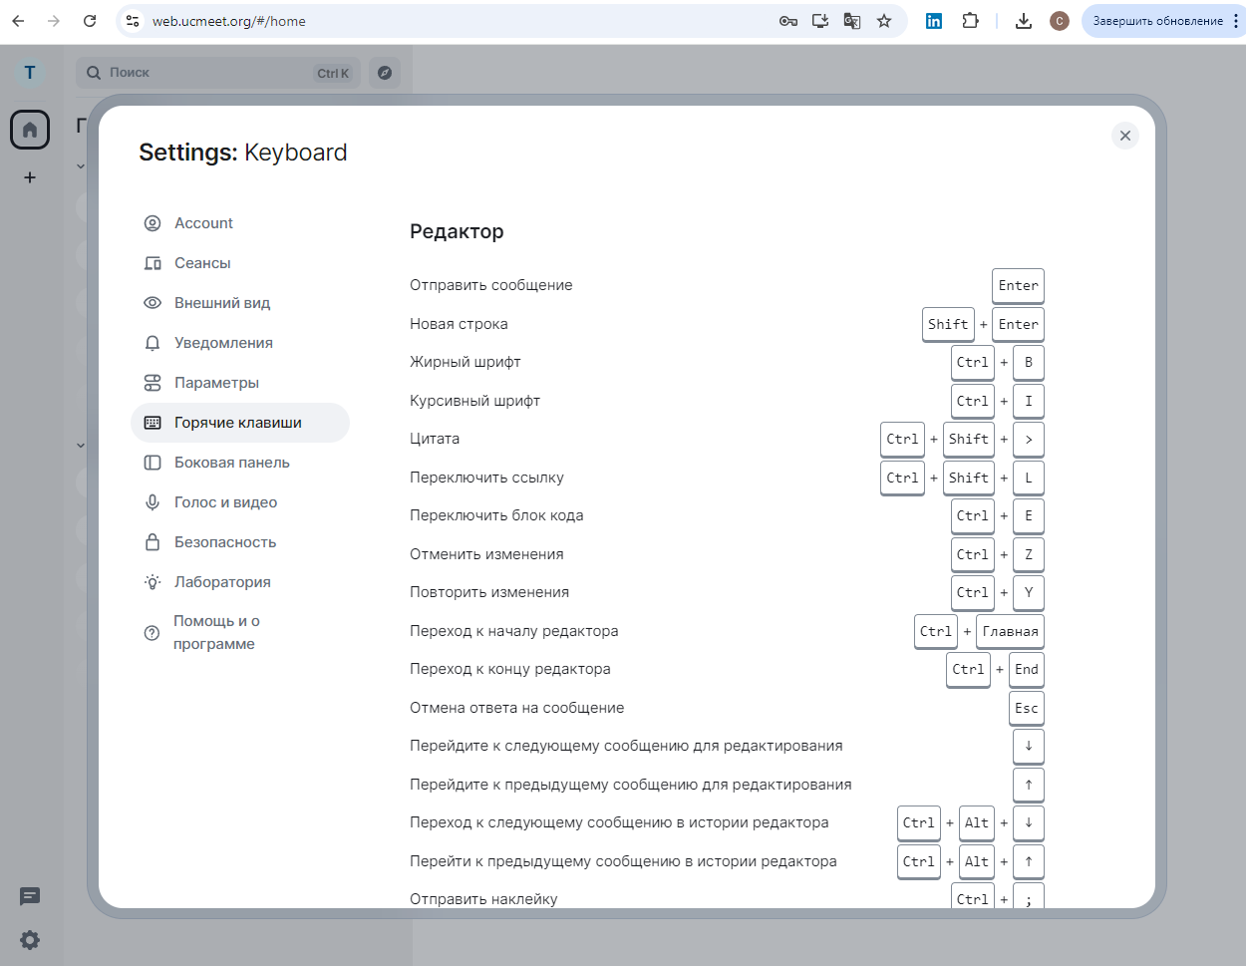Switch to the Account settings section
1246x966 pixels.
pos(201,222)
